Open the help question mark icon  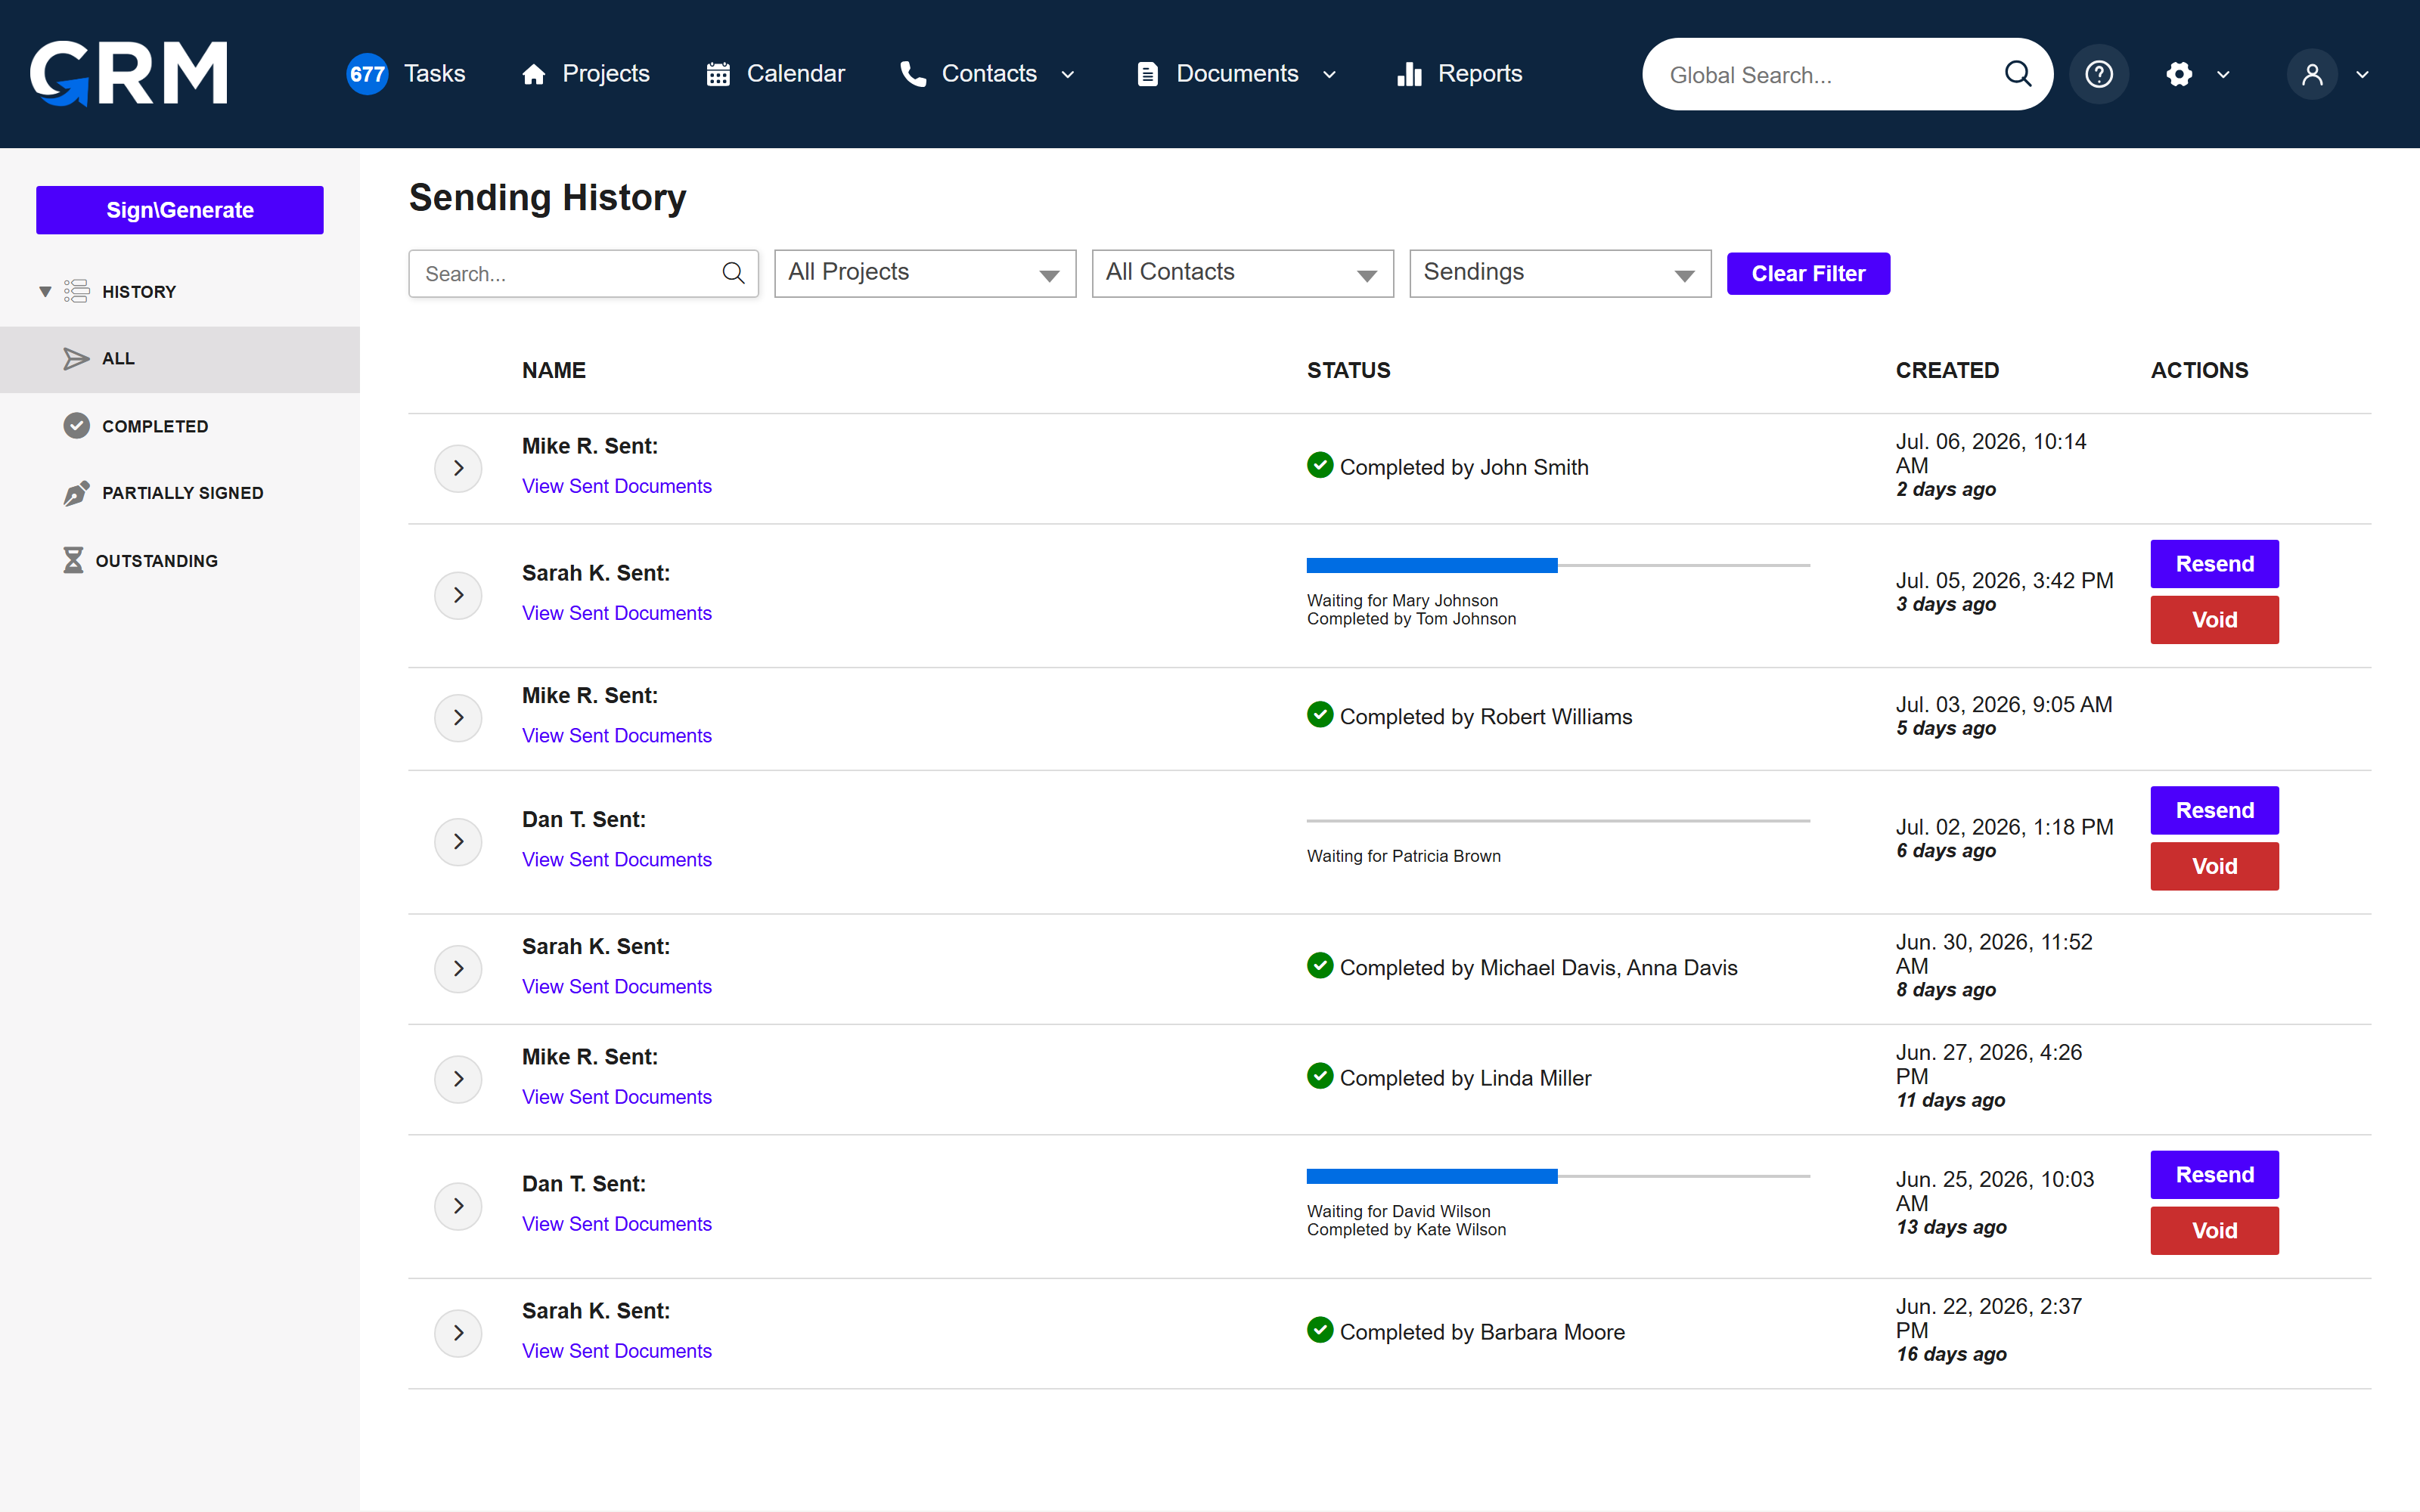2099,74
